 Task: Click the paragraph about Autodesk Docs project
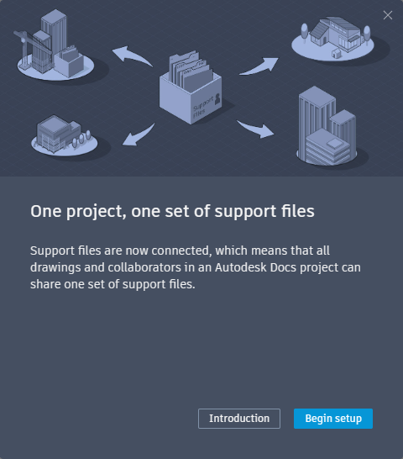click(196, 267)
